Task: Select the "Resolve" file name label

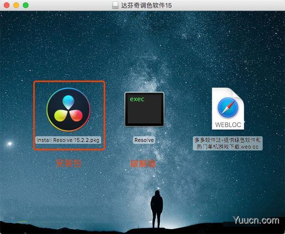Action: tap(144, 140)
